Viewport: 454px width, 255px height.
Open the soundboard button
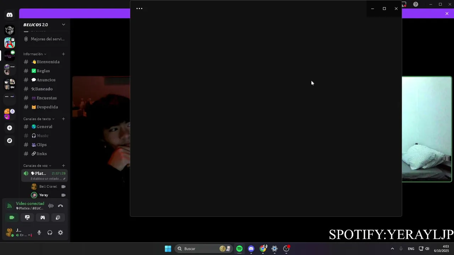(58, 217)
